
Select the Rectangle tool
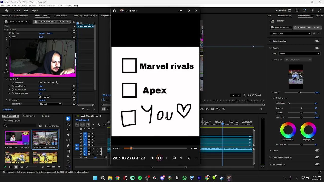click(68, 151)
